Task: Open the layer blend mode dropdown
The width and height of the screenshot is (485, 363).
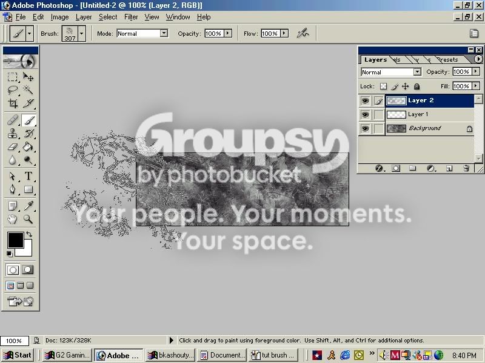Action: (x=417, y=72)
